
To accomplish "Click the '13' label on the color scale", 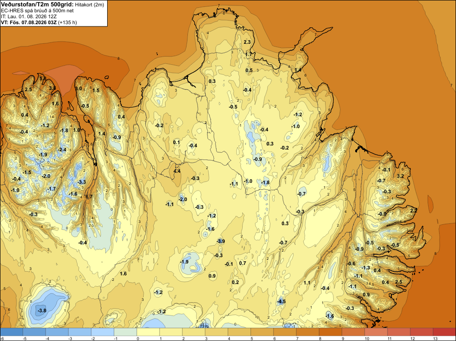I will point(435,338).
